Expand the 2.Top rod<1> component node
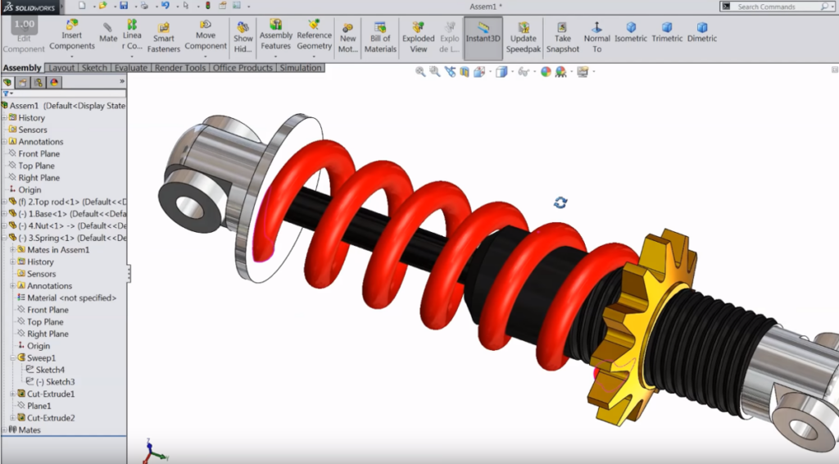 click(x=4, y=202)
